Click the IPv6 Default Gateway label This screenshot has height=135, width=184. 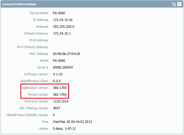[32, 47]
